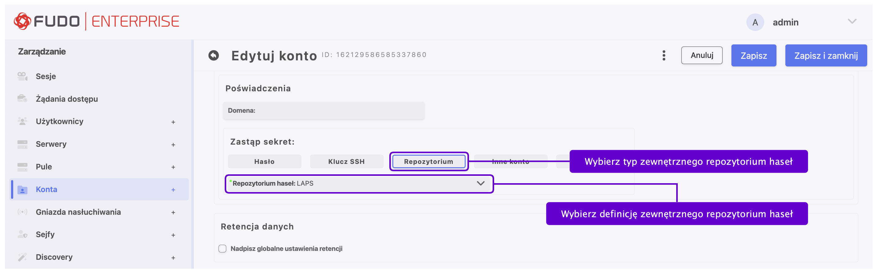Enable Nadpisz globalne ustawienia retencji checkbox
This screenshot has height=276, width=877.
click(x=222, y=249)
